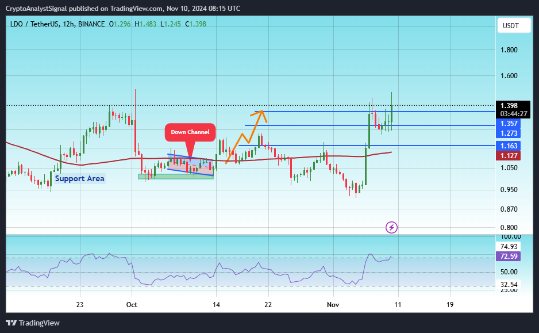Click the low price value L1.245
This screenshot has width=539, height=333.
pyautogui.click(x=171, y=24)
